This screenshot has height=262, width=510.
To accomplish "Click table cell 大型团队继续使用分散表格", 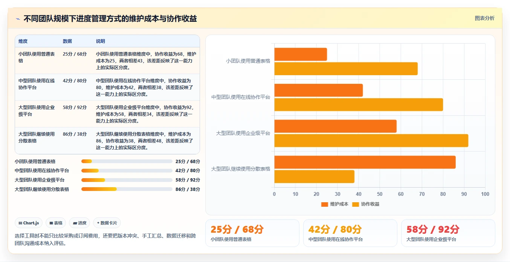I will tap(37, 138).
